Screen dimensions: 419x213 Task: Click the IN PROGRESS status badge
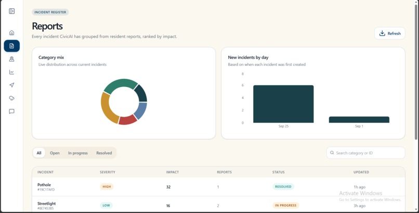(285, 205)
